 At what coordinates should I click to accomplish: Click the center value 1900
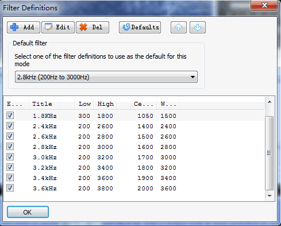145,178
